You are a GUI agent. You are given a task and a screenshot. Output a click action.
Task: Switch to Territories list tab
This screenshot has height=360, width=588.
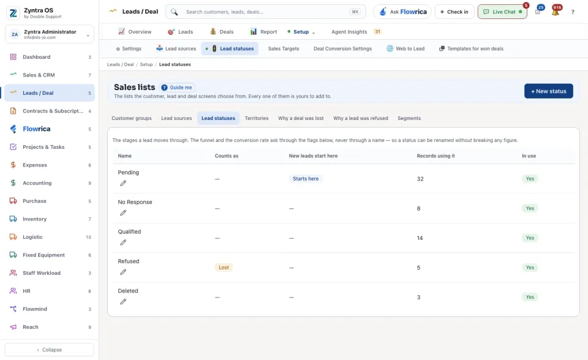257,118
